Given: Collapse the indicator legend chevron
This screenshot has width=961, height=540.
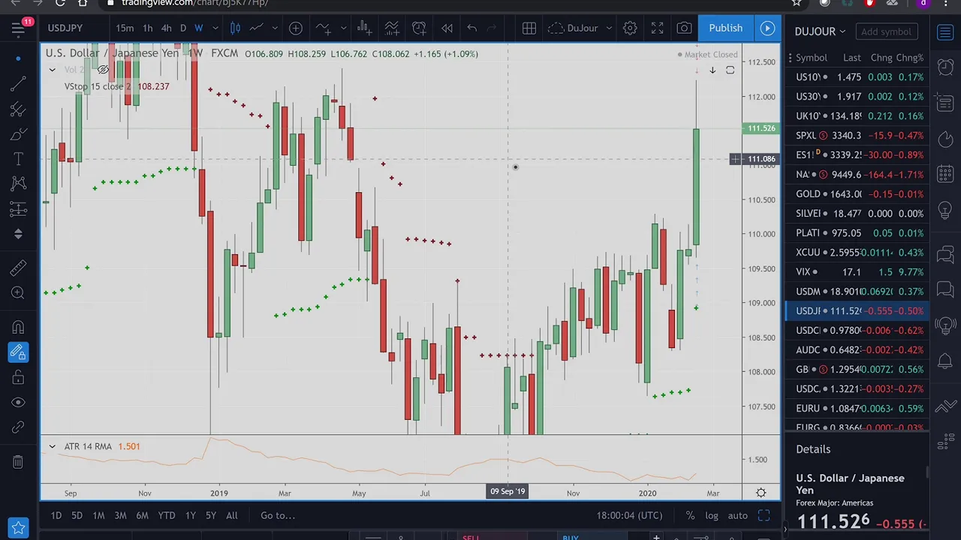Looking at the screenshot, I should [52, 70].
